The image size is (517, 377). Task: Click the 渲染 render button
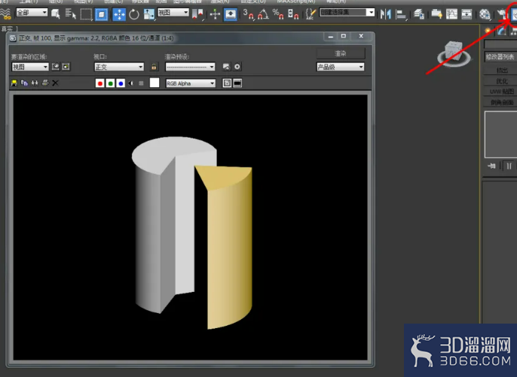pyautogui.click(x=341, y=53)
